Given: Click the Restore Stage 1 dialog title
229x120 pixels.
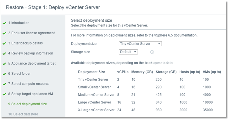Looking at the screenshot, I should pos(53,7).
